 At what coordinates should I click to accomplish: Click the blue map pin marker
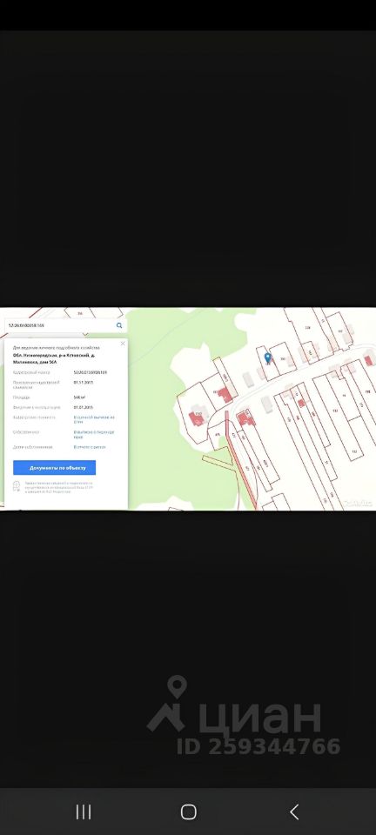268,358
